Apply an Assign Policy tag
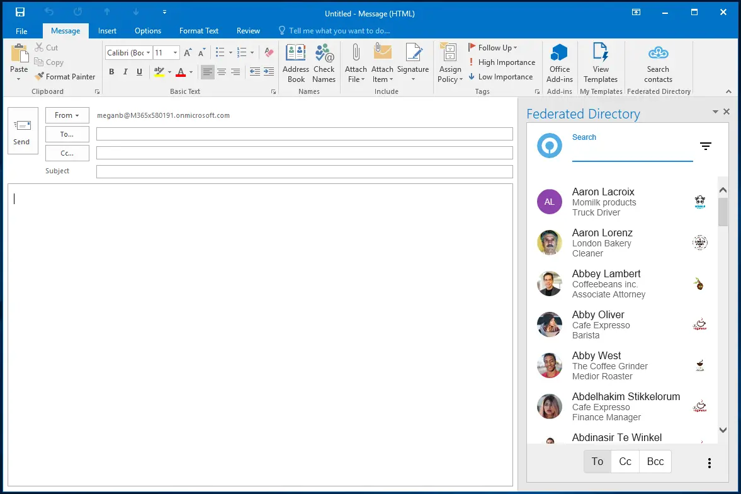This screenshot has height=494, width=741. coord(449,63)
